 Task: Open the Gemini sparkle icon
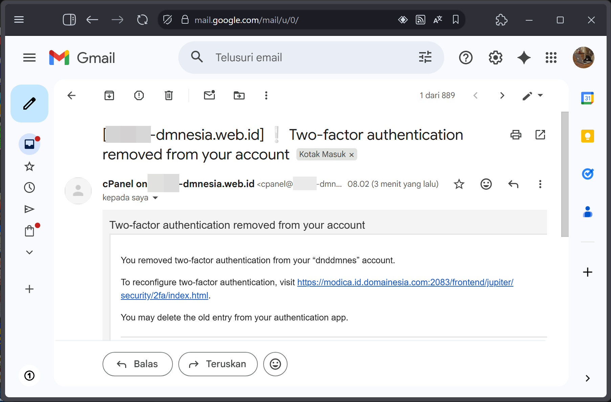(524, 58)
